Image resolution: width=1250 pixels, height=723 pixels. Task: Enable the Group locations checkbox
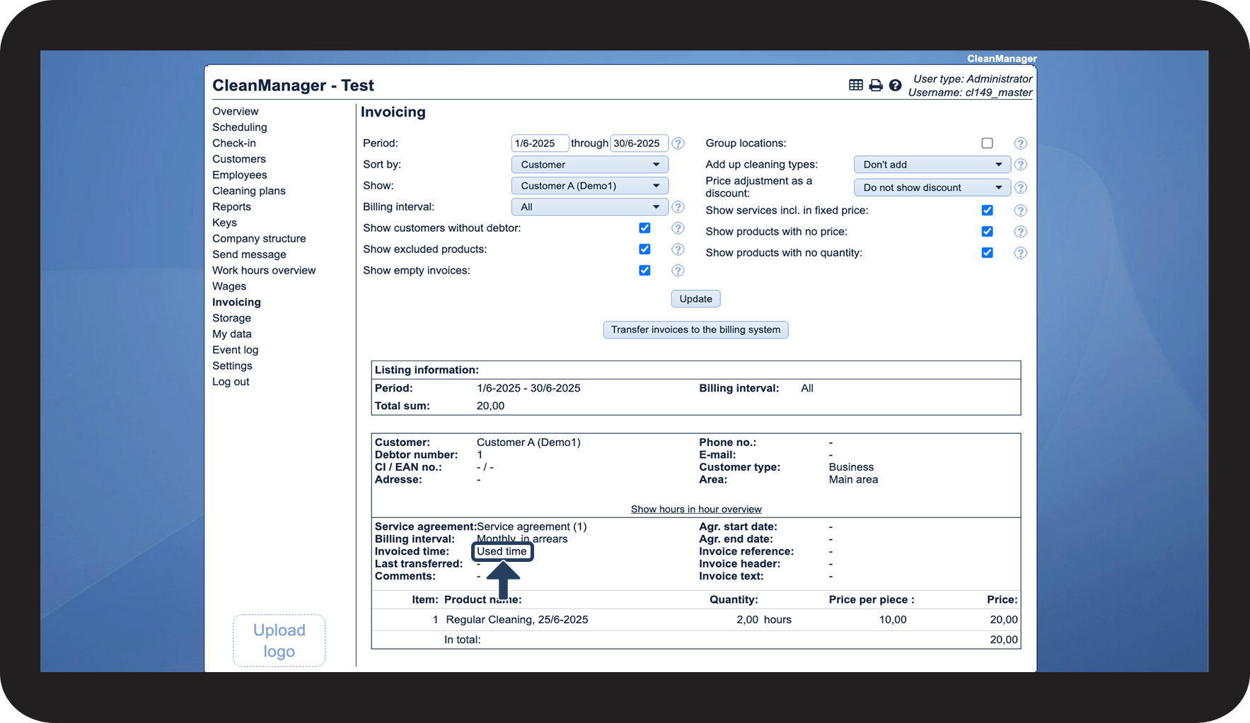tap(987, 143)
